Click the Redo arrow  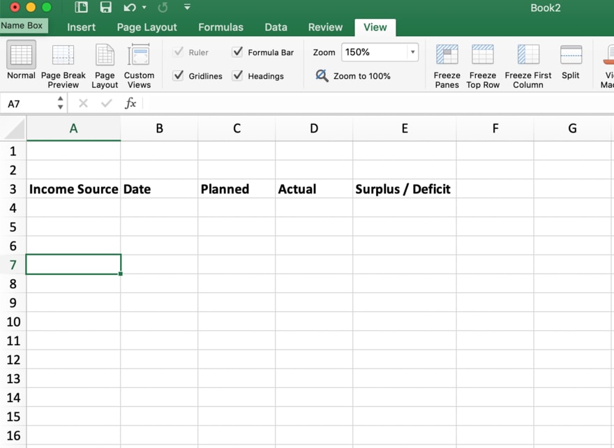(x=163, y=8)
